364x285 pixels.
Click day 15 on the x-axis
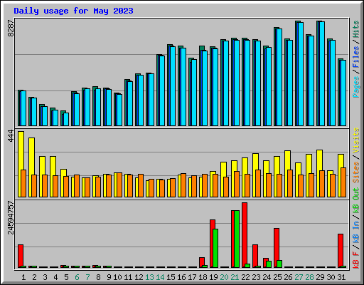pyautogui.click(x=171, y=277)
